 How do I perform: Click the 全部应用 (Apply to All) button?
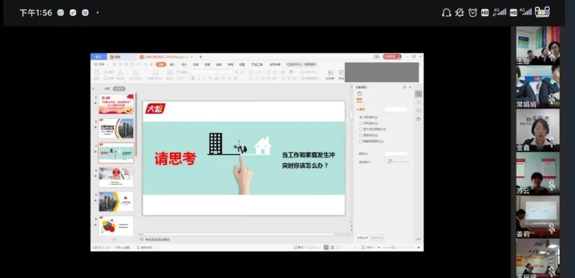(x=362, y=238)
